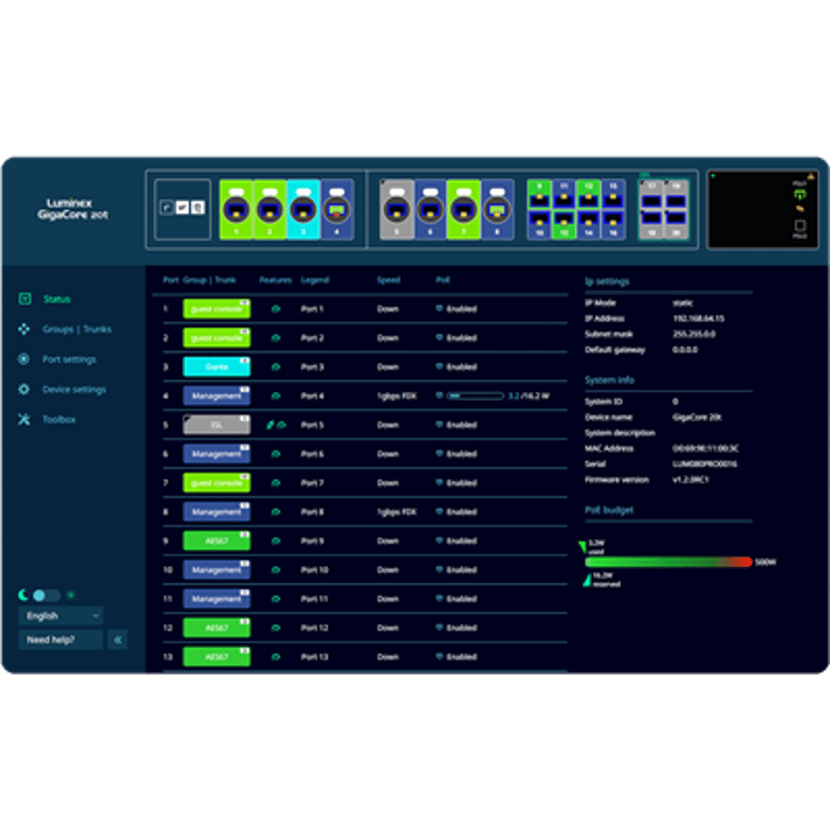830x830 pixels.
Task: Click the port 7 green connector graphic
Action: tap(464, 210)
